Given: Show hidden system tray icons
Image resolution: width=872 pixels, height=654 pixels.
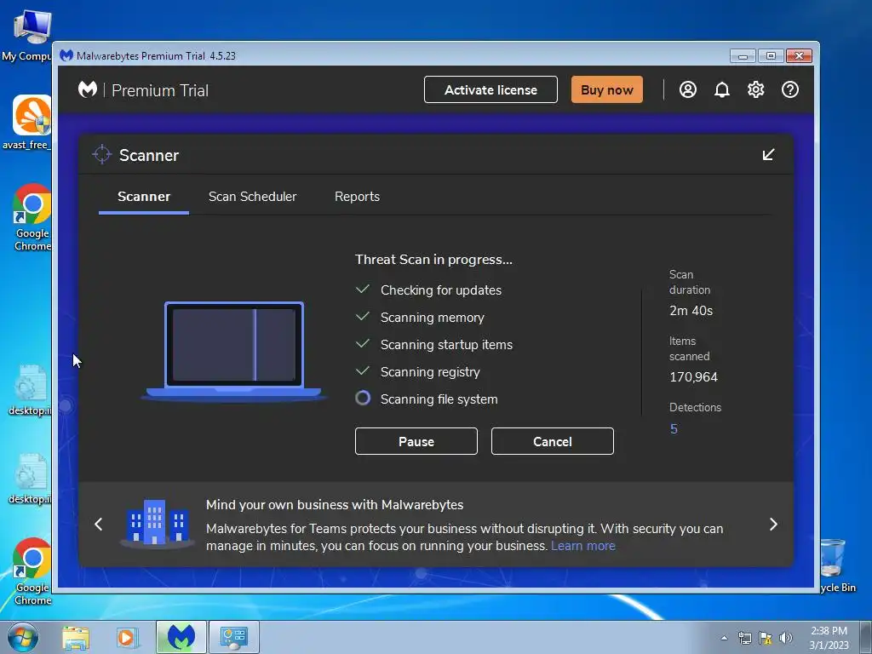Looking at the screenshot, I should [x=724, y=638].
